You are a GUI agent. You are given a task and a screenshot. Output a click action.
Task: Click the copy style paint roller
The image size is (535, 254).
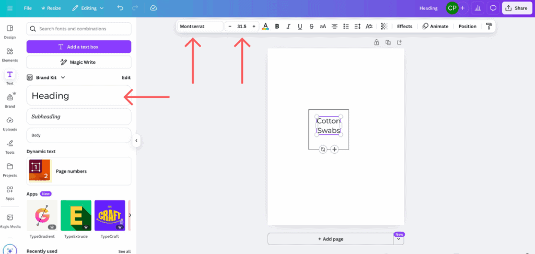tap(489, 26)
